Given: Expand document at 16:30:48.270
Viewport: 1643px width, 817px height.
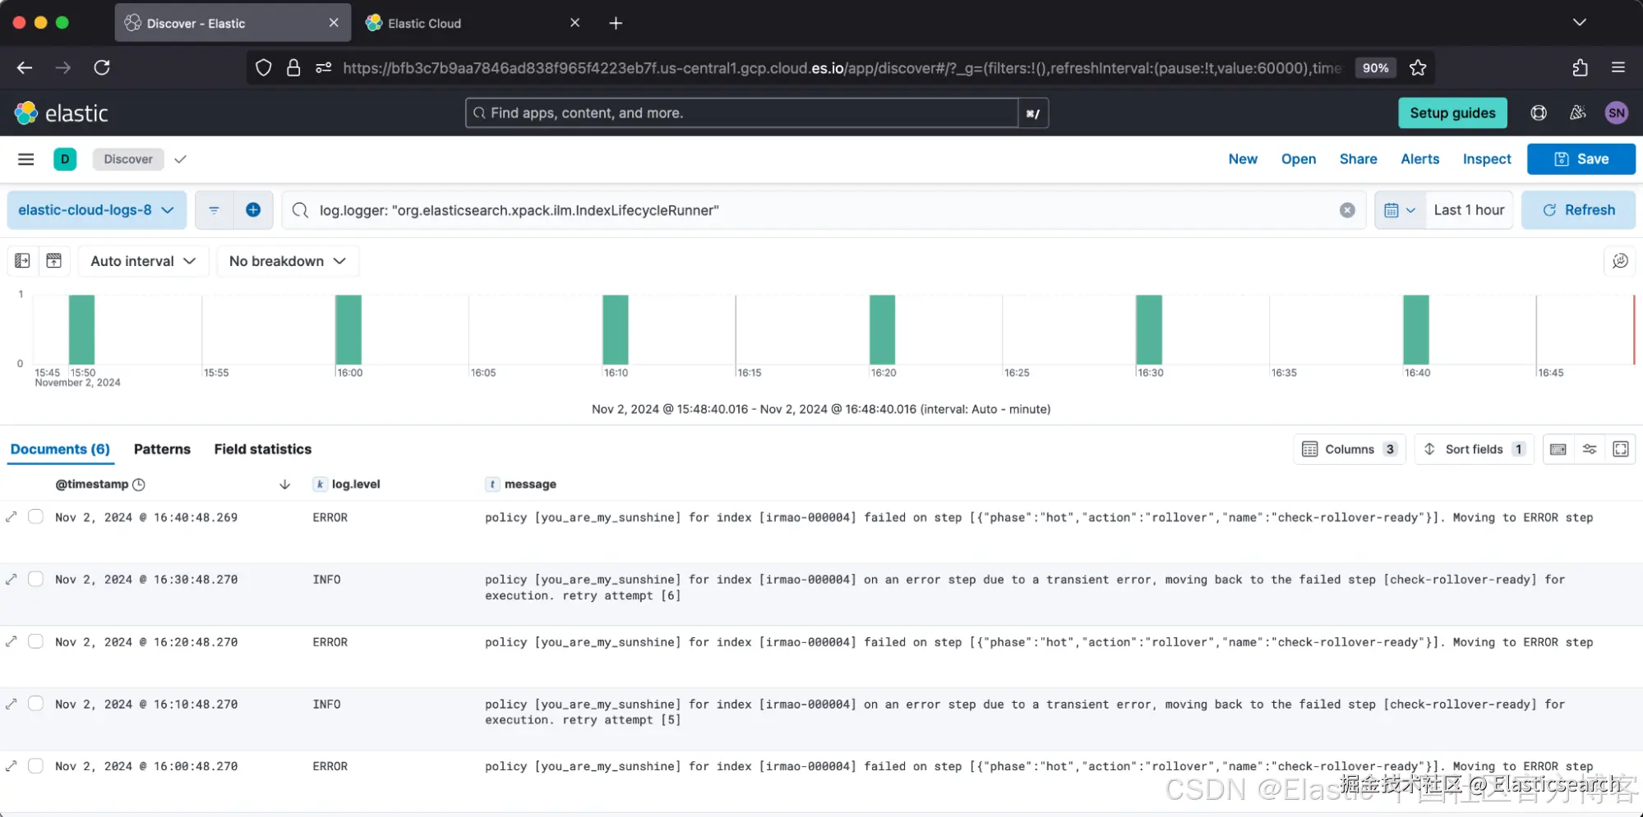Looking at the screenshot, I should [x=12, y=580].
